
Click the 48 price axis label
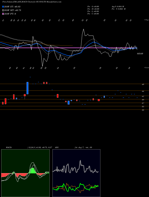coord(143,84)
